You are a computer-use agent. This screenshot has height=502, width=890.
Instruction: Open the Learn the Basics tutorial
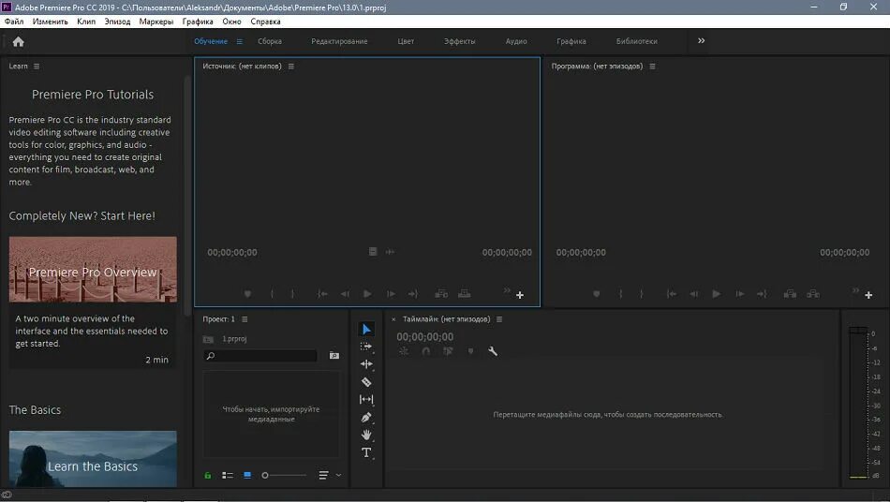[93, 459]
